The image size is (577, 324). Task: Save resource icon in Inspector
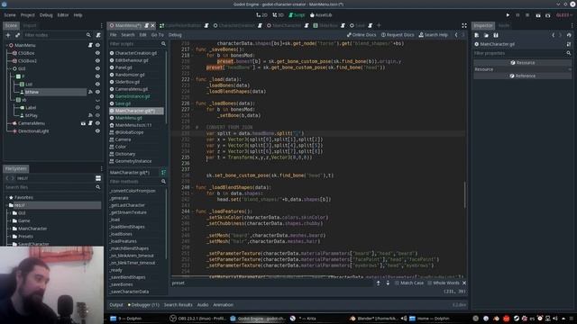click(x=496, y=35)
